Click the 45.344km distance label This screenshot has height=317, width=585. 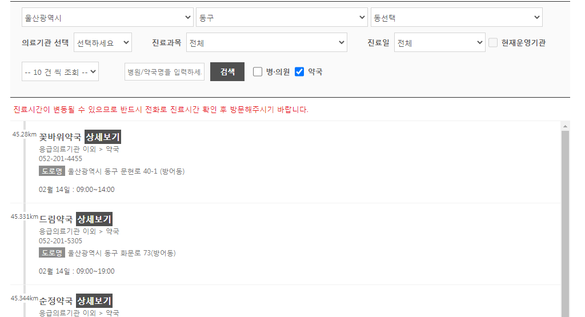pyautogui.click(x=24, y=298)
